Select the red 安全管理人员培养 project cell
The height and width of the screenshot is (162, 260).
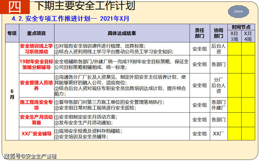37,85
